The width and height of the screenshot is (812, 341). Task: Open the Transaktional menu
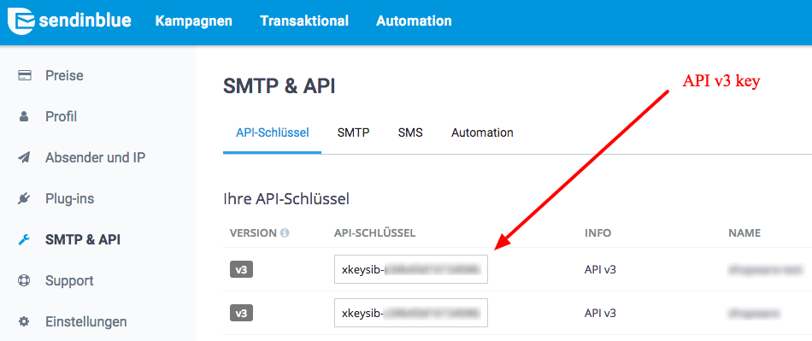[x=304, y=21]
